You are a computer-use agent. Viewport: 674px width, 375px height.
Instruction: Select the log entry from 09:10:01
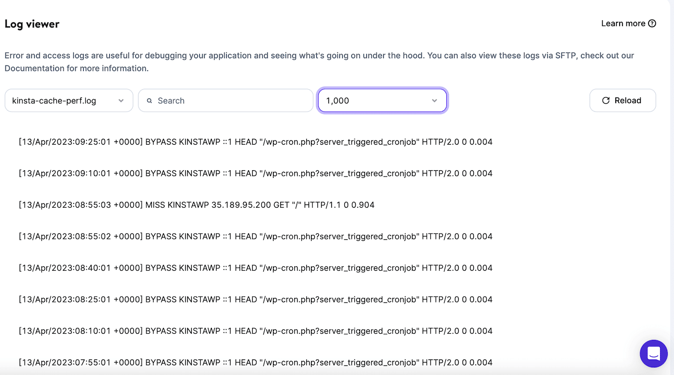255,173
